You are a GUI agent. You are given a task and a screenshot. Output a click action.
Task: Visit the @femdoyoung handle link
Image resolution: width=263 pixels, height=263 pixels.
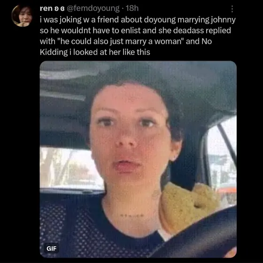click(93, 8)
